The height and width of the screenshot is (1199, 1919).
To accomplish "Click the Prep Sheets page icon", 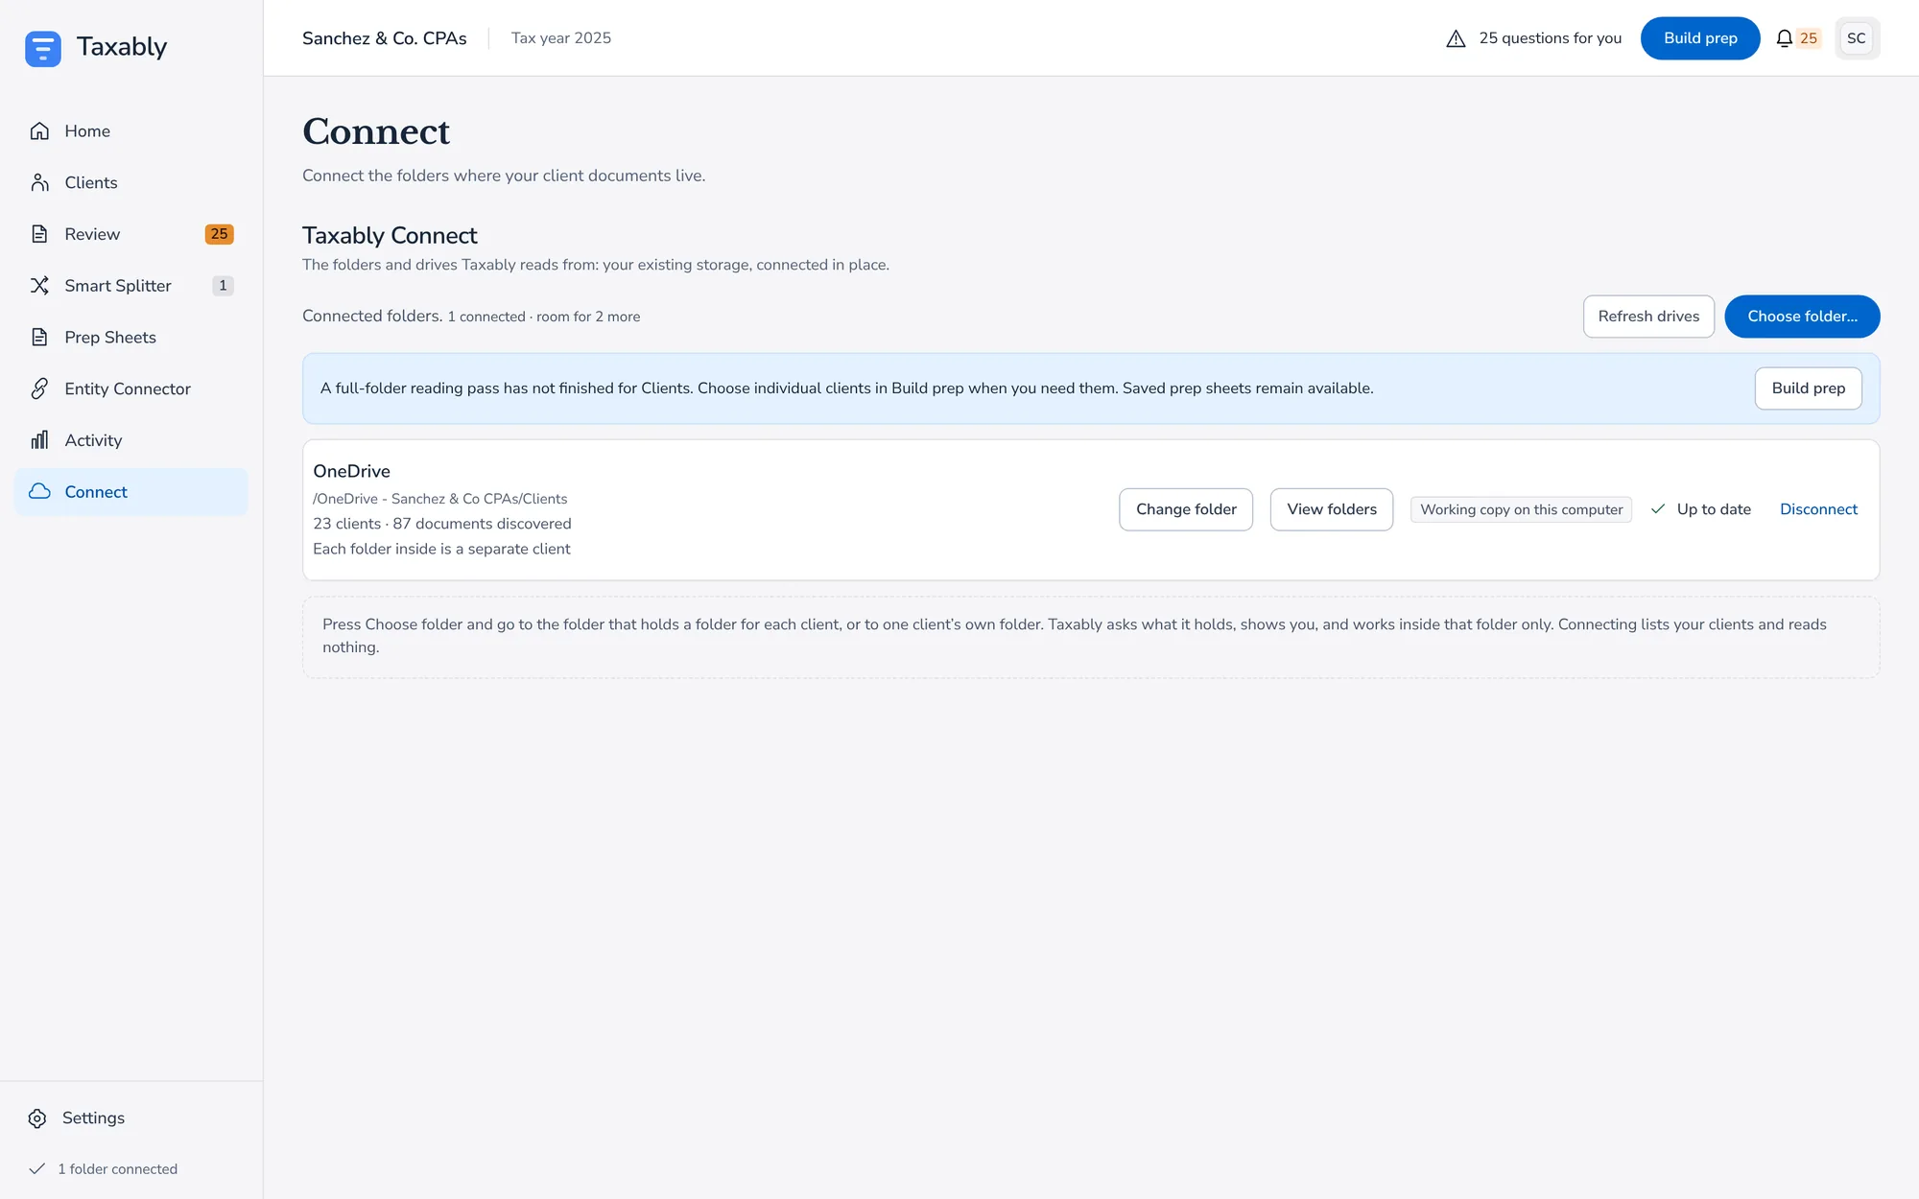I will point(39,338).
